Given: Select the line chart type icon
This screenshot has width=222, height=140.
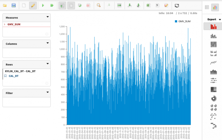Looking at the screenshot, I should click(x=213, y=63).
